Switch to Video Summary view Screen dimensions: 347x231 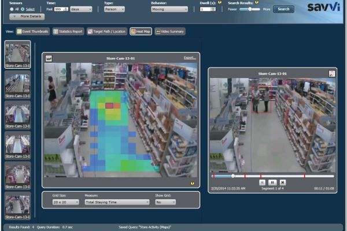(169, 31)
